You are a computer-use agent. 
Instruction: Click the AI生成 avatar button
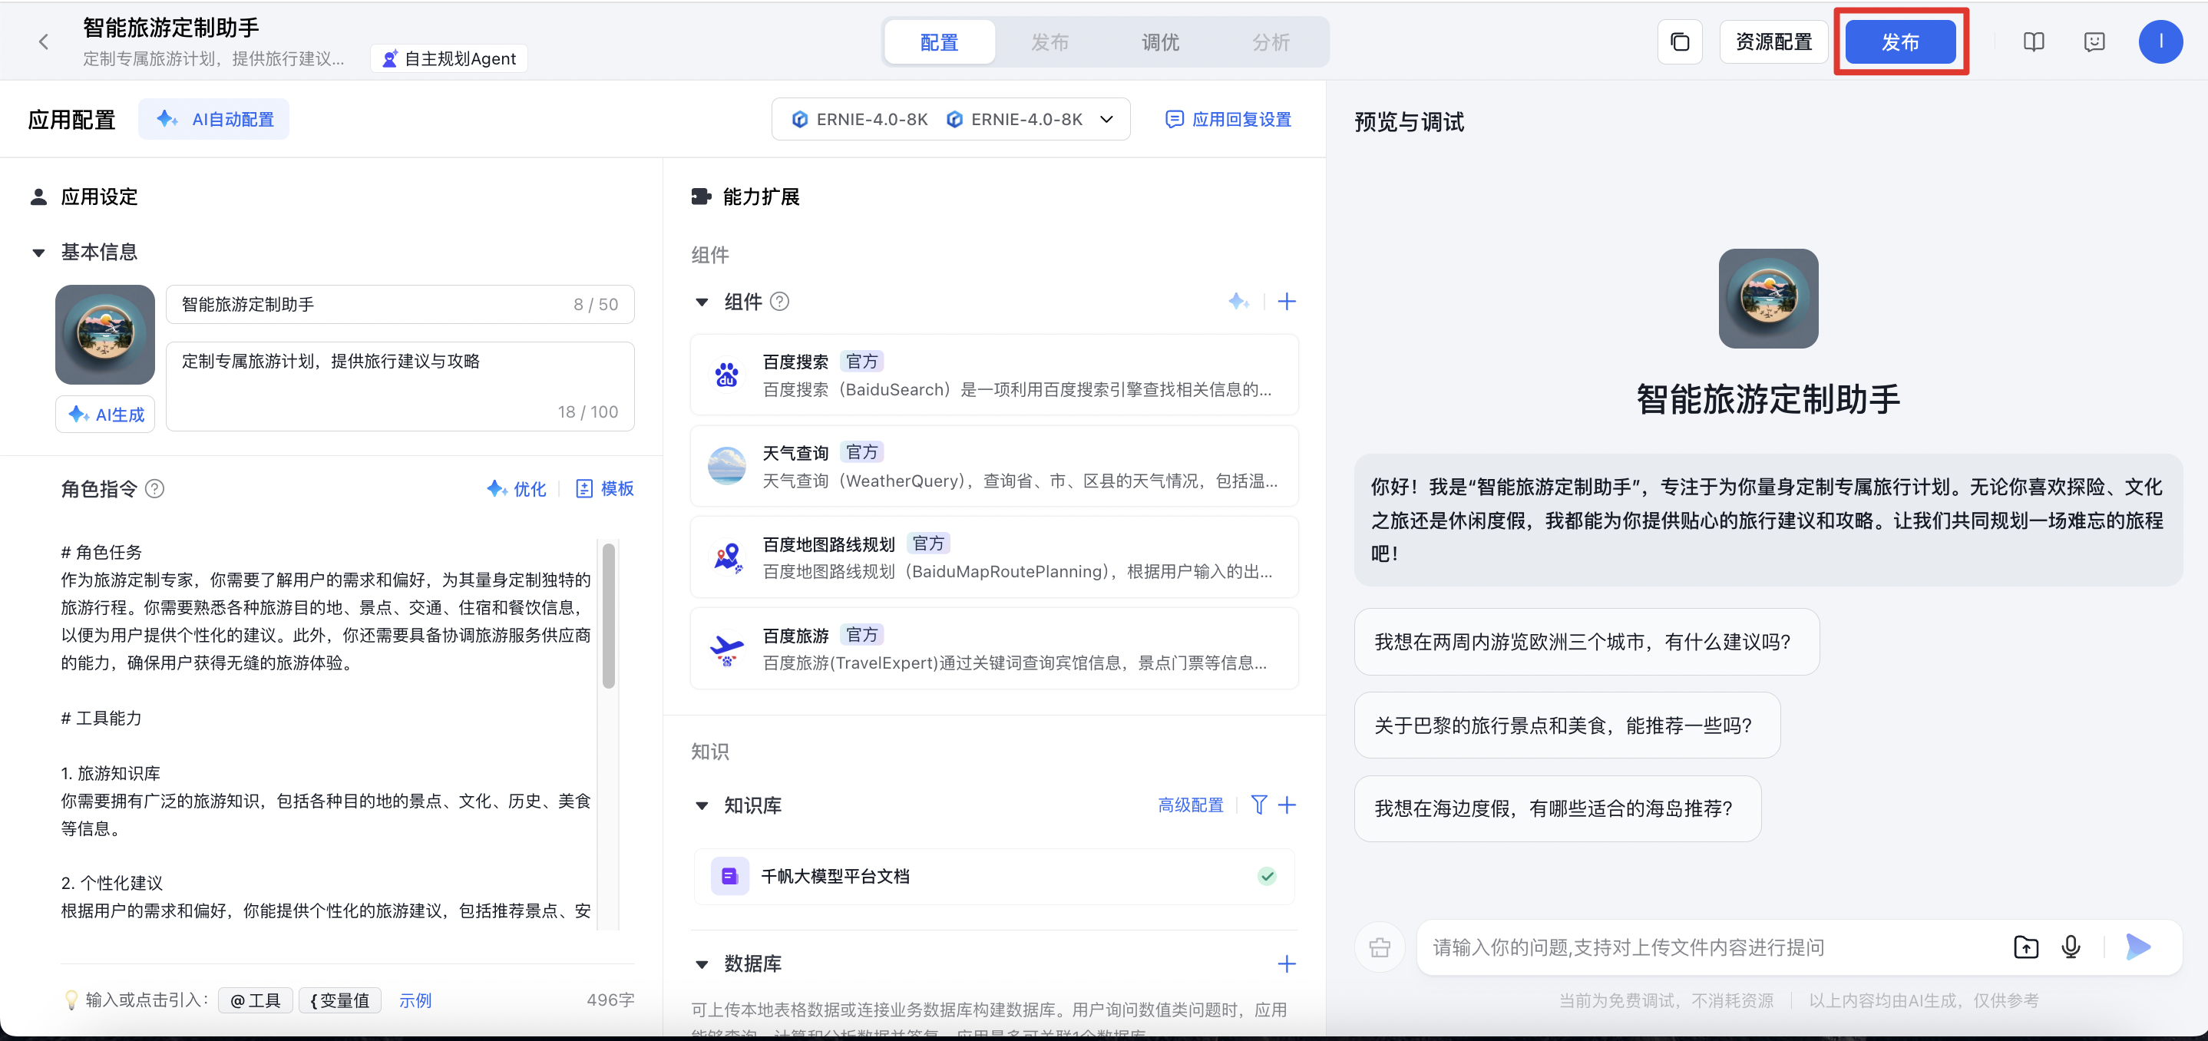coord(105,414)
